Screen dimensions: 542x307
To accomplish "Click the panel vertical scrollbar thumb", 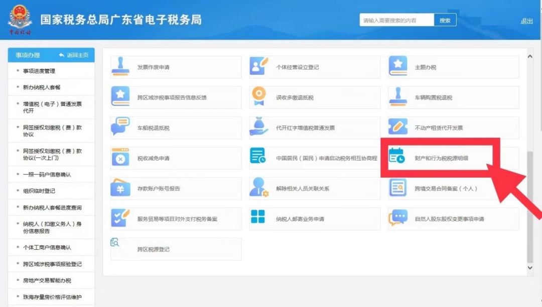I will coord(530,207).
